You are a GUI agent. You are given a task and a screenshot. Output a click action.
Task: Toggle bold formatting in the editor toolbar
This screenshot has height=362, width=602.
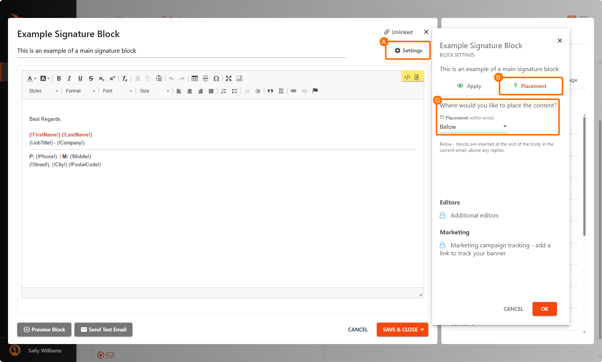(59, 78)
